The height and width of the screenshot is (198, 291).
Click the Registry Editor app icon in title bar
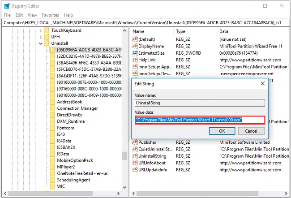coord(6,6)
